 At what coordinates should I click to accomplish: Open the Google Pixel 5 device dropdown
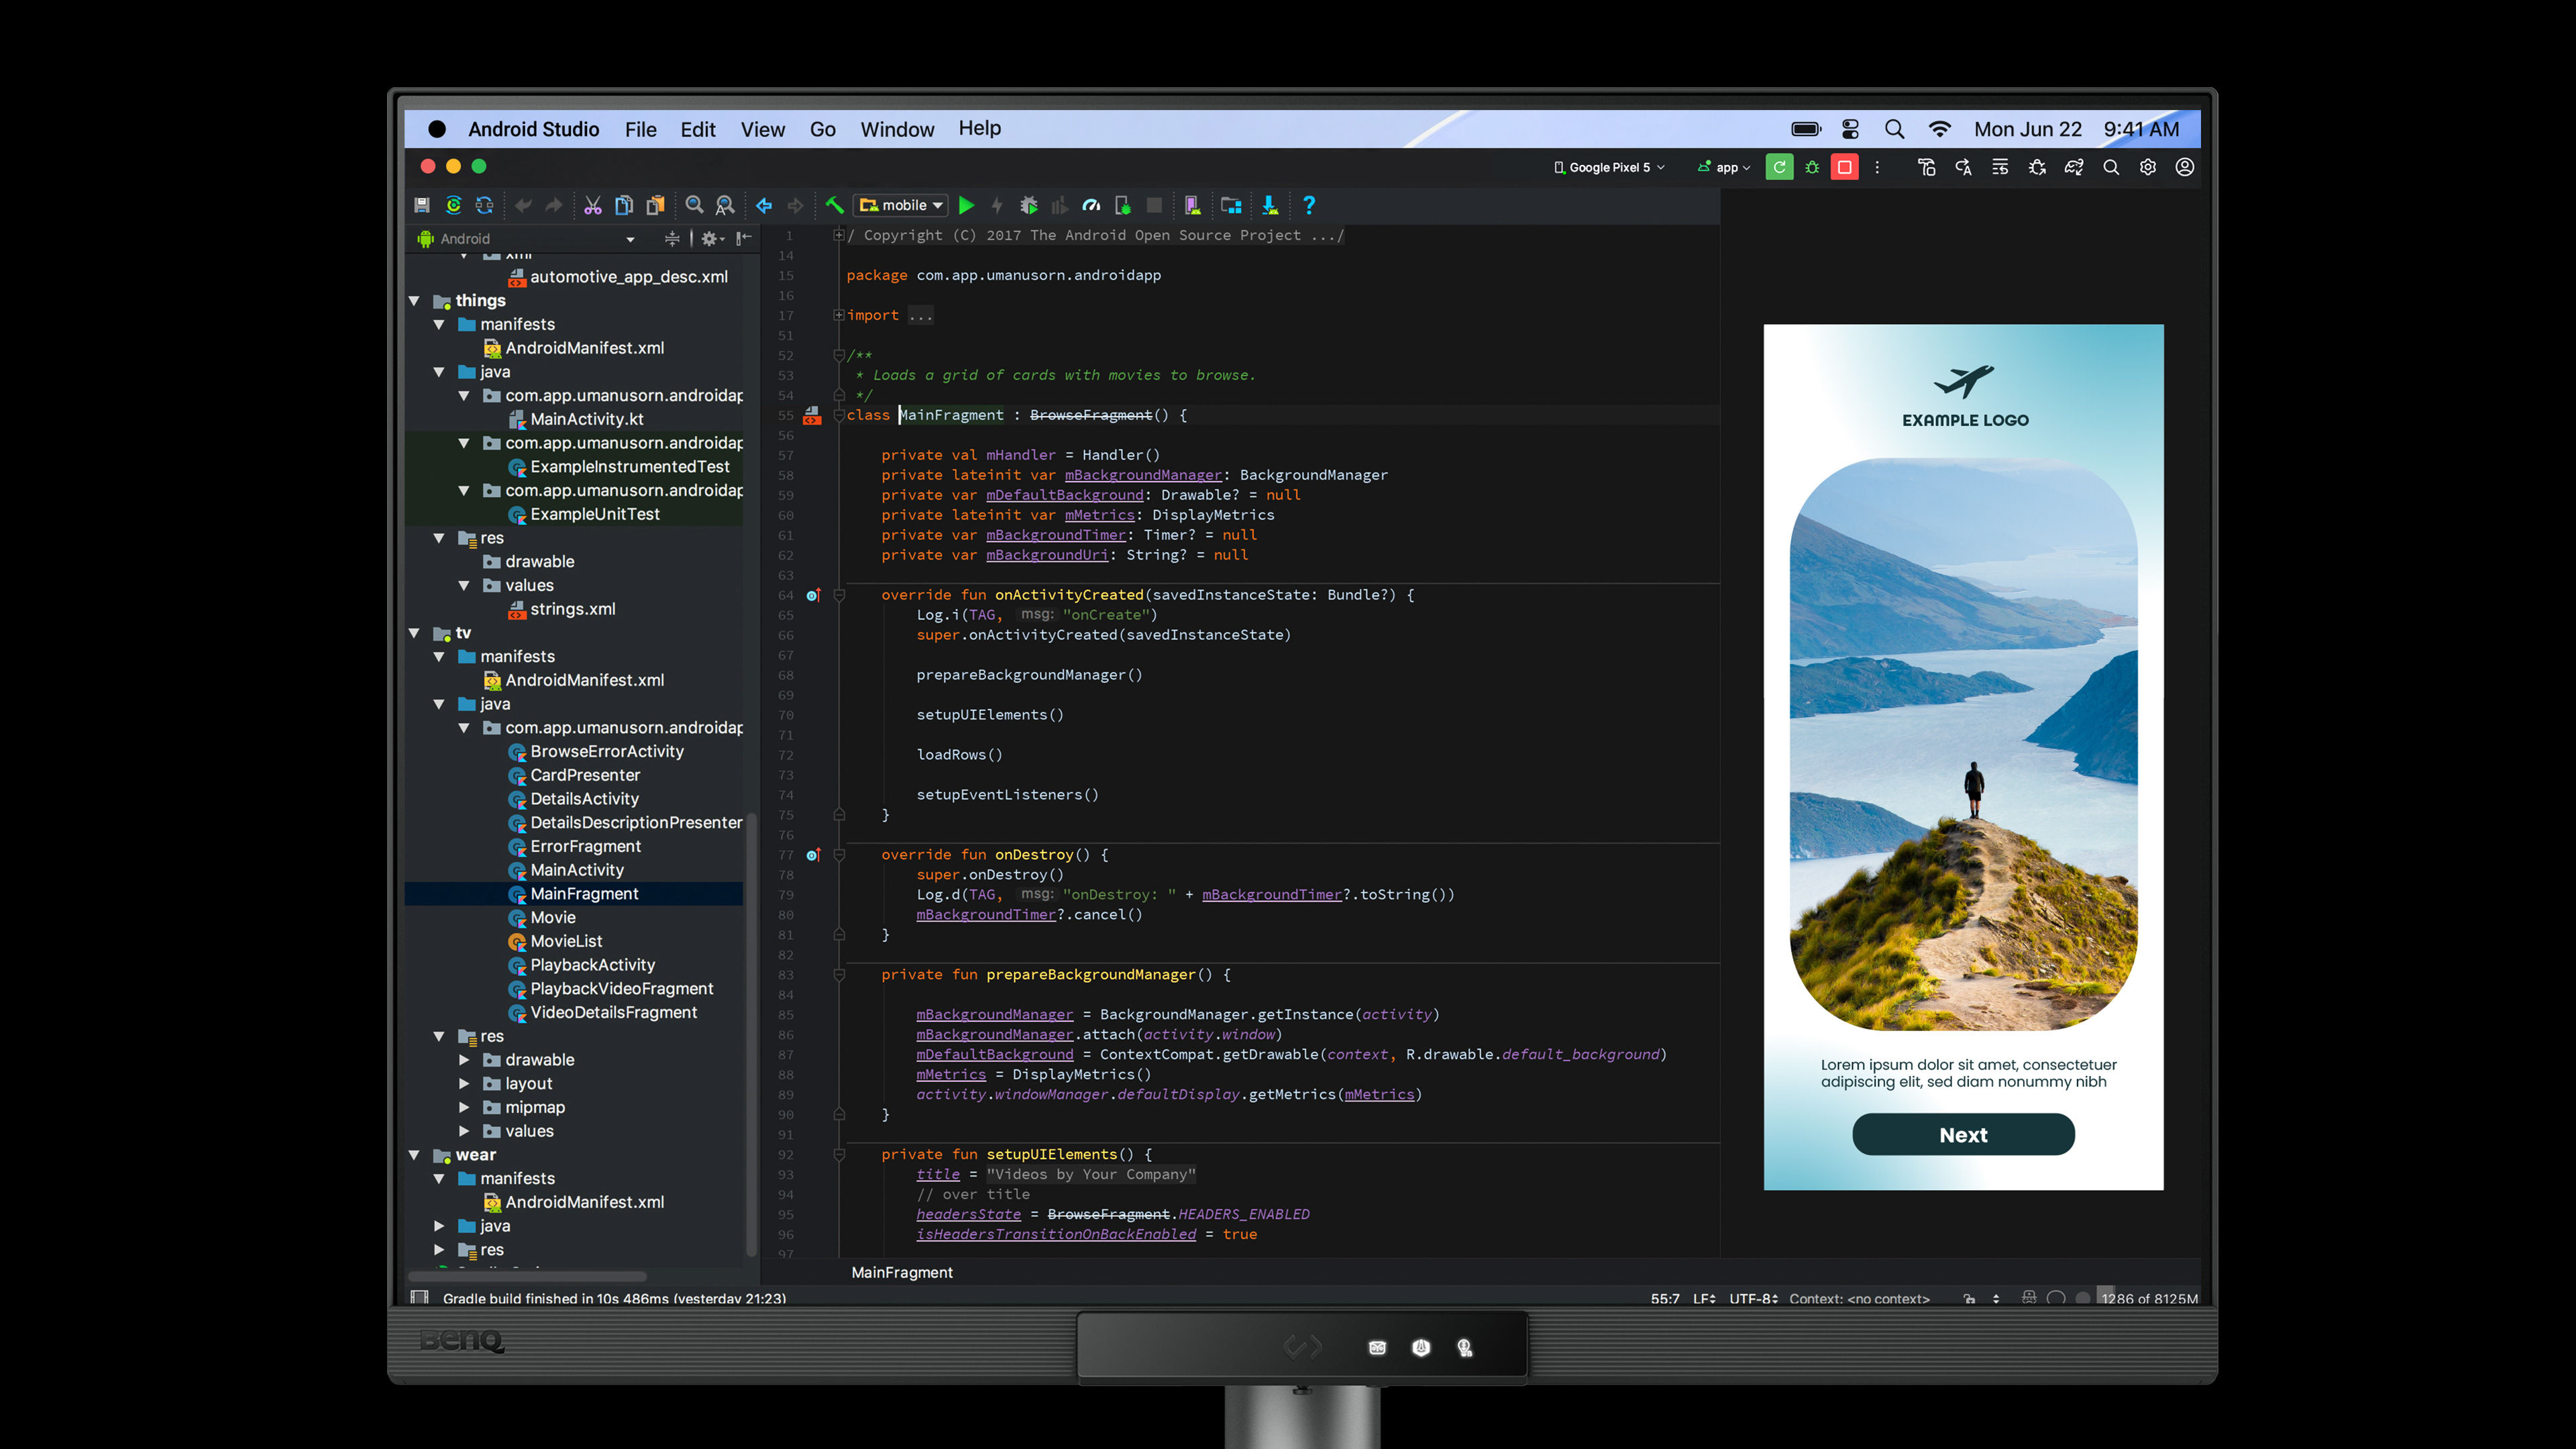tap(1609, 167)
